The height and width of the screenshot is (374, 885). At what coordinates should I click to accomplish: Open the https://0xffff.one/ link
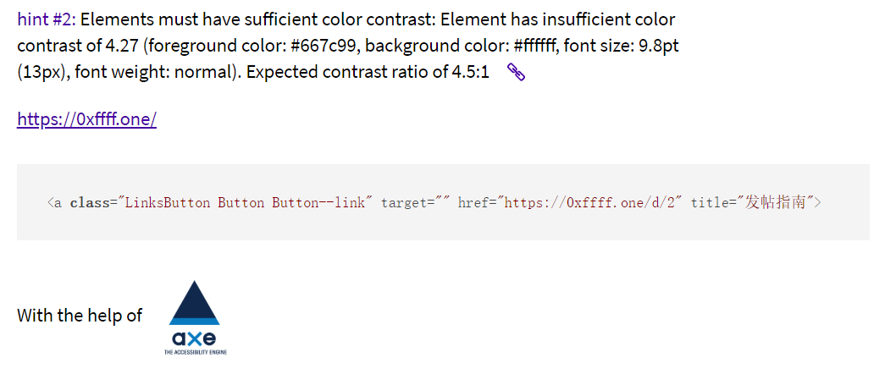(x=87, y=119)
